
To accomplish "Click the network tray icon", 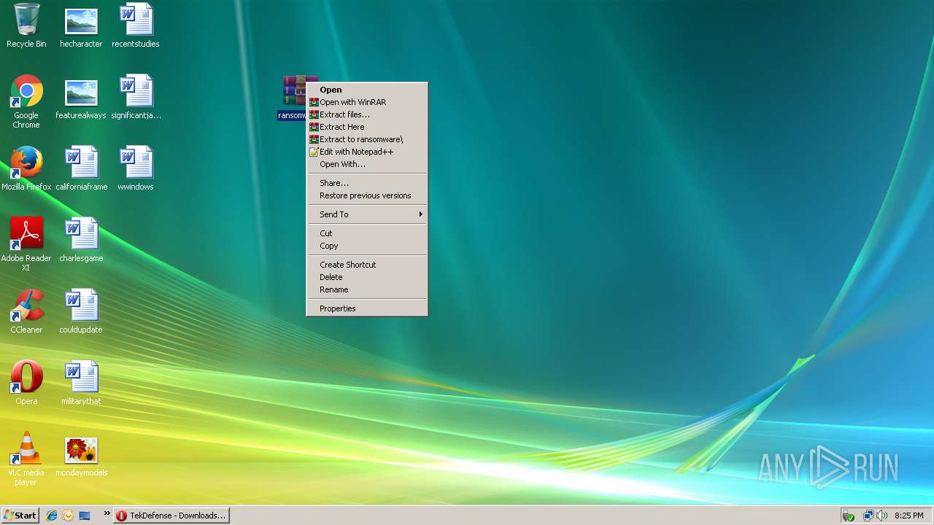I will [x=868, y=516].
